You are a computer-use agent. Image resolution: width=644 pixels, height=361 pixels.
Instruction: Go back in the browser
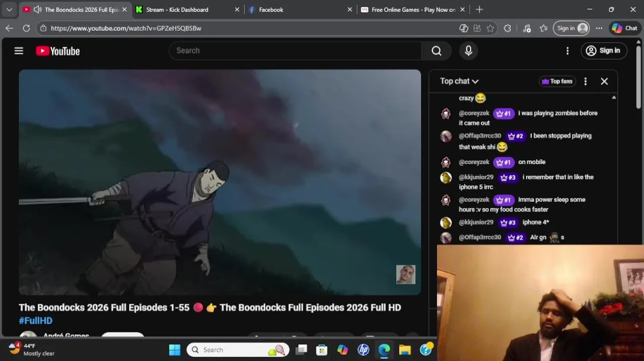coord(9,28)
